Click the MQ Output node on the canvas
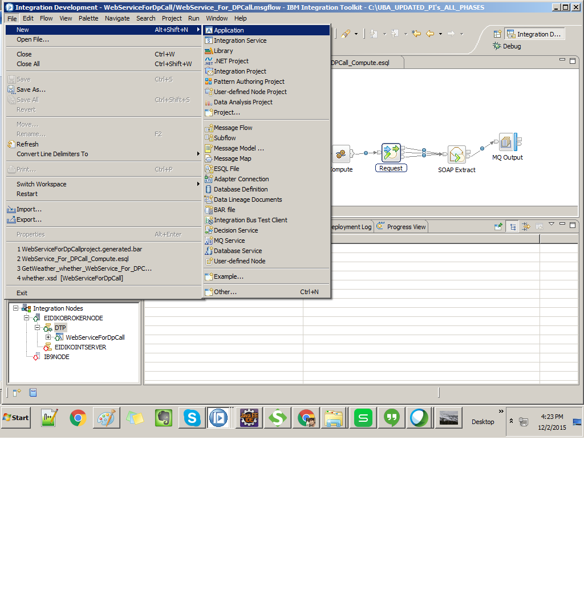This screenshot has width=584, height=611. (507, 144)
